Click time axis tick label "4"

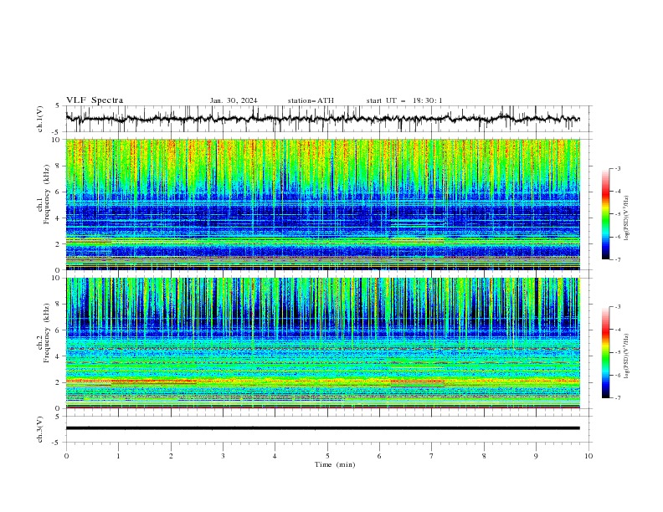point(275,456)
